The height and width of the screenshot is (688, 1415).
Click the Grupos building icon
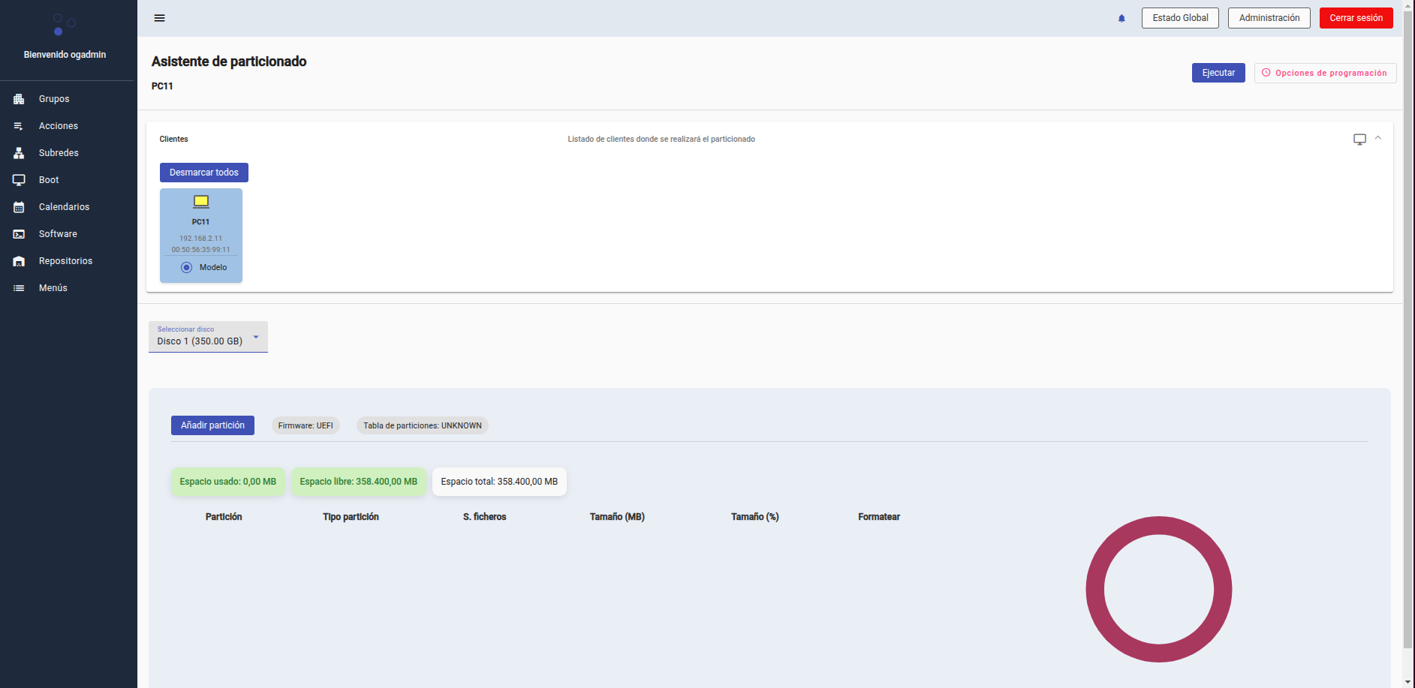pos(19,99)
